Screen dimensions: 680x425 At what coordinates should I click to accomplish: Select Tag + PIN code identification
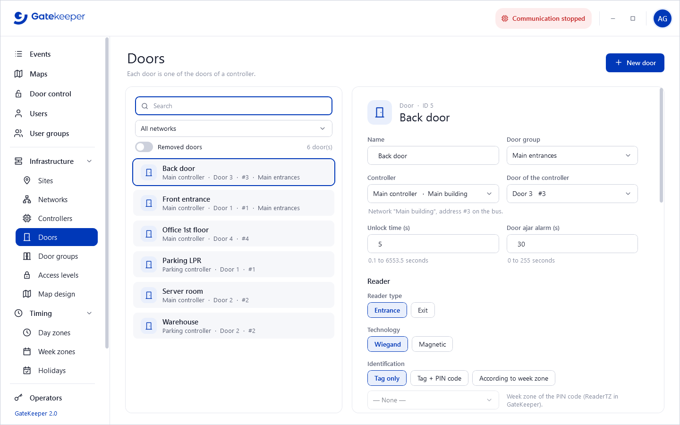[x=439, y=378]
